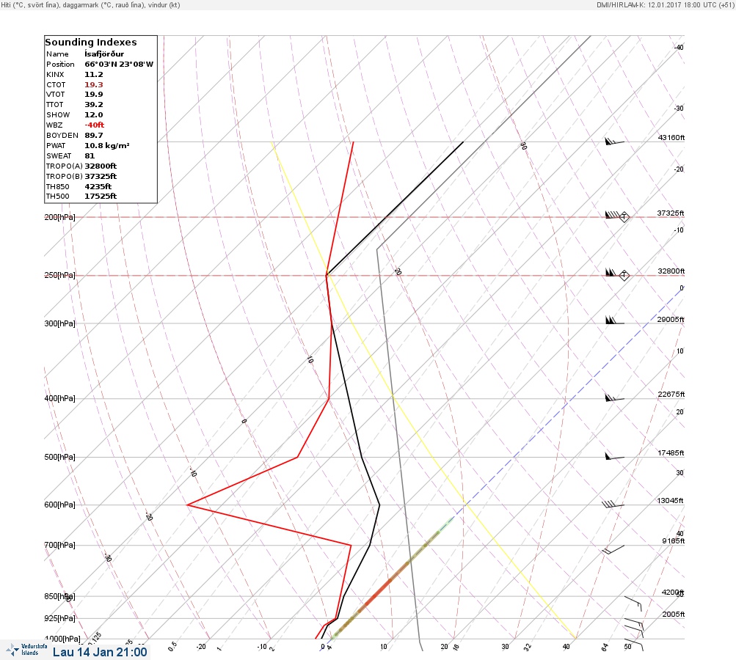The height and width of the screenshot is (660, 736).
Task: Click the VTOT value 19.9
Action: tap(94, 95)
